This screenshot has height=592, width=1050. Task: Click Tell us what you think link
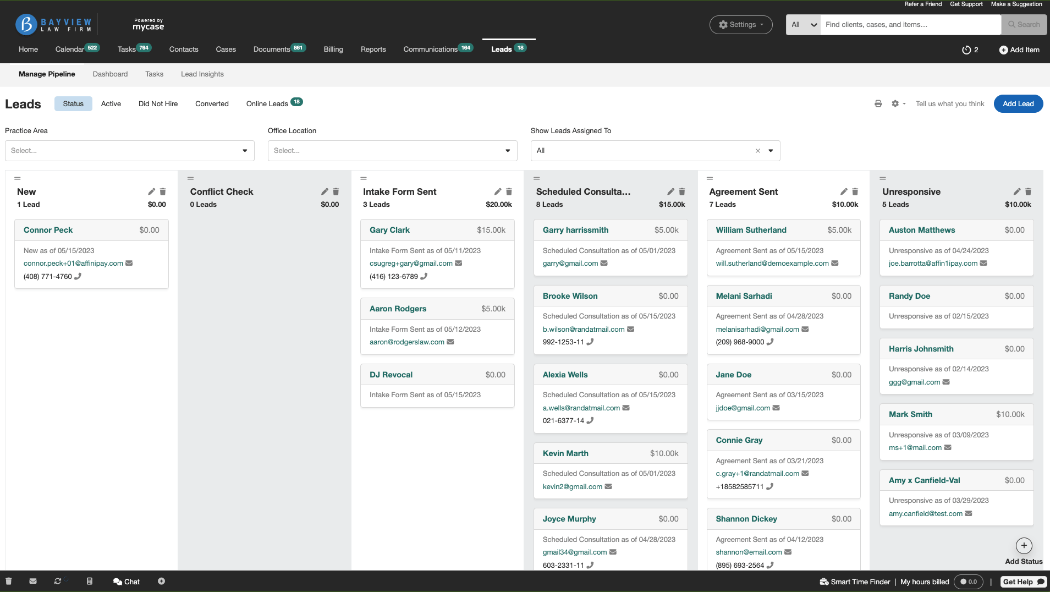(x=950, y=103)
